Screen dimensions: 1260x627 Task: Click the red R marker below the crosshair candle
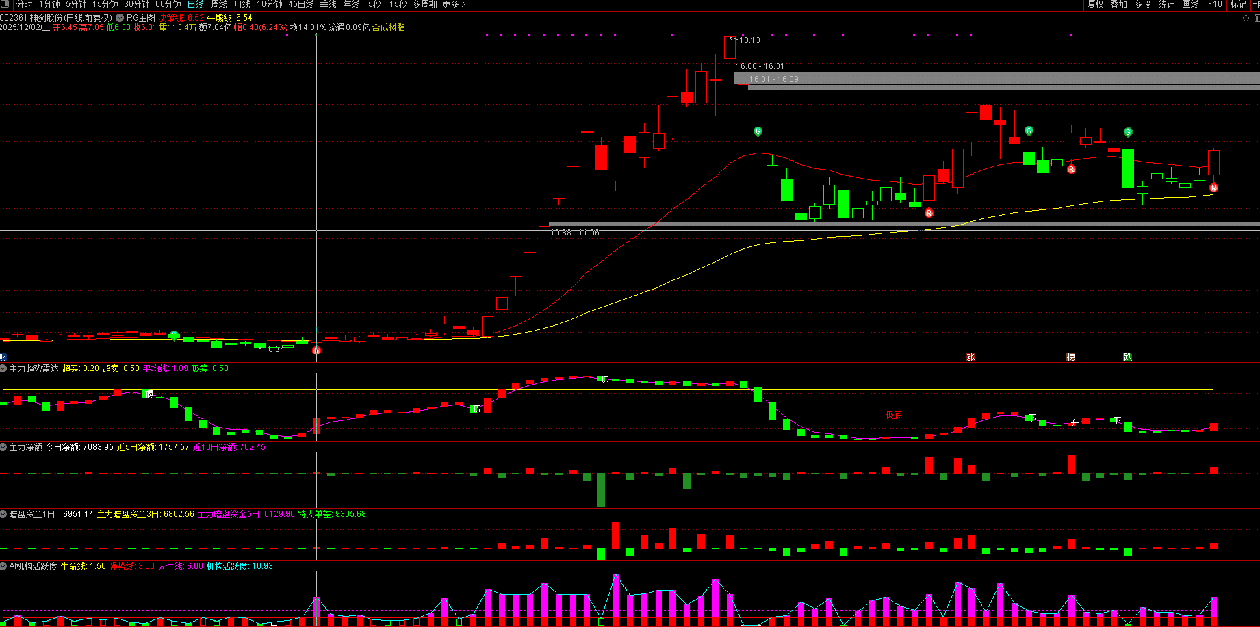tap(316, 350)
